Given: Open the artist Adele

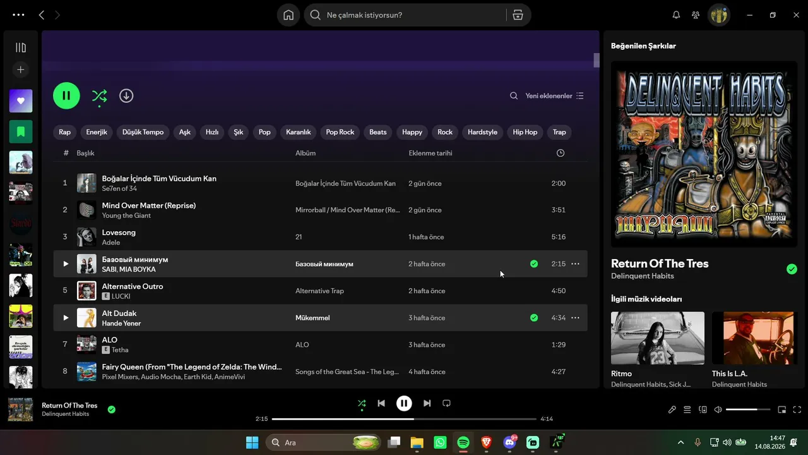Looking at the screenshot, I should coord(111,243).
